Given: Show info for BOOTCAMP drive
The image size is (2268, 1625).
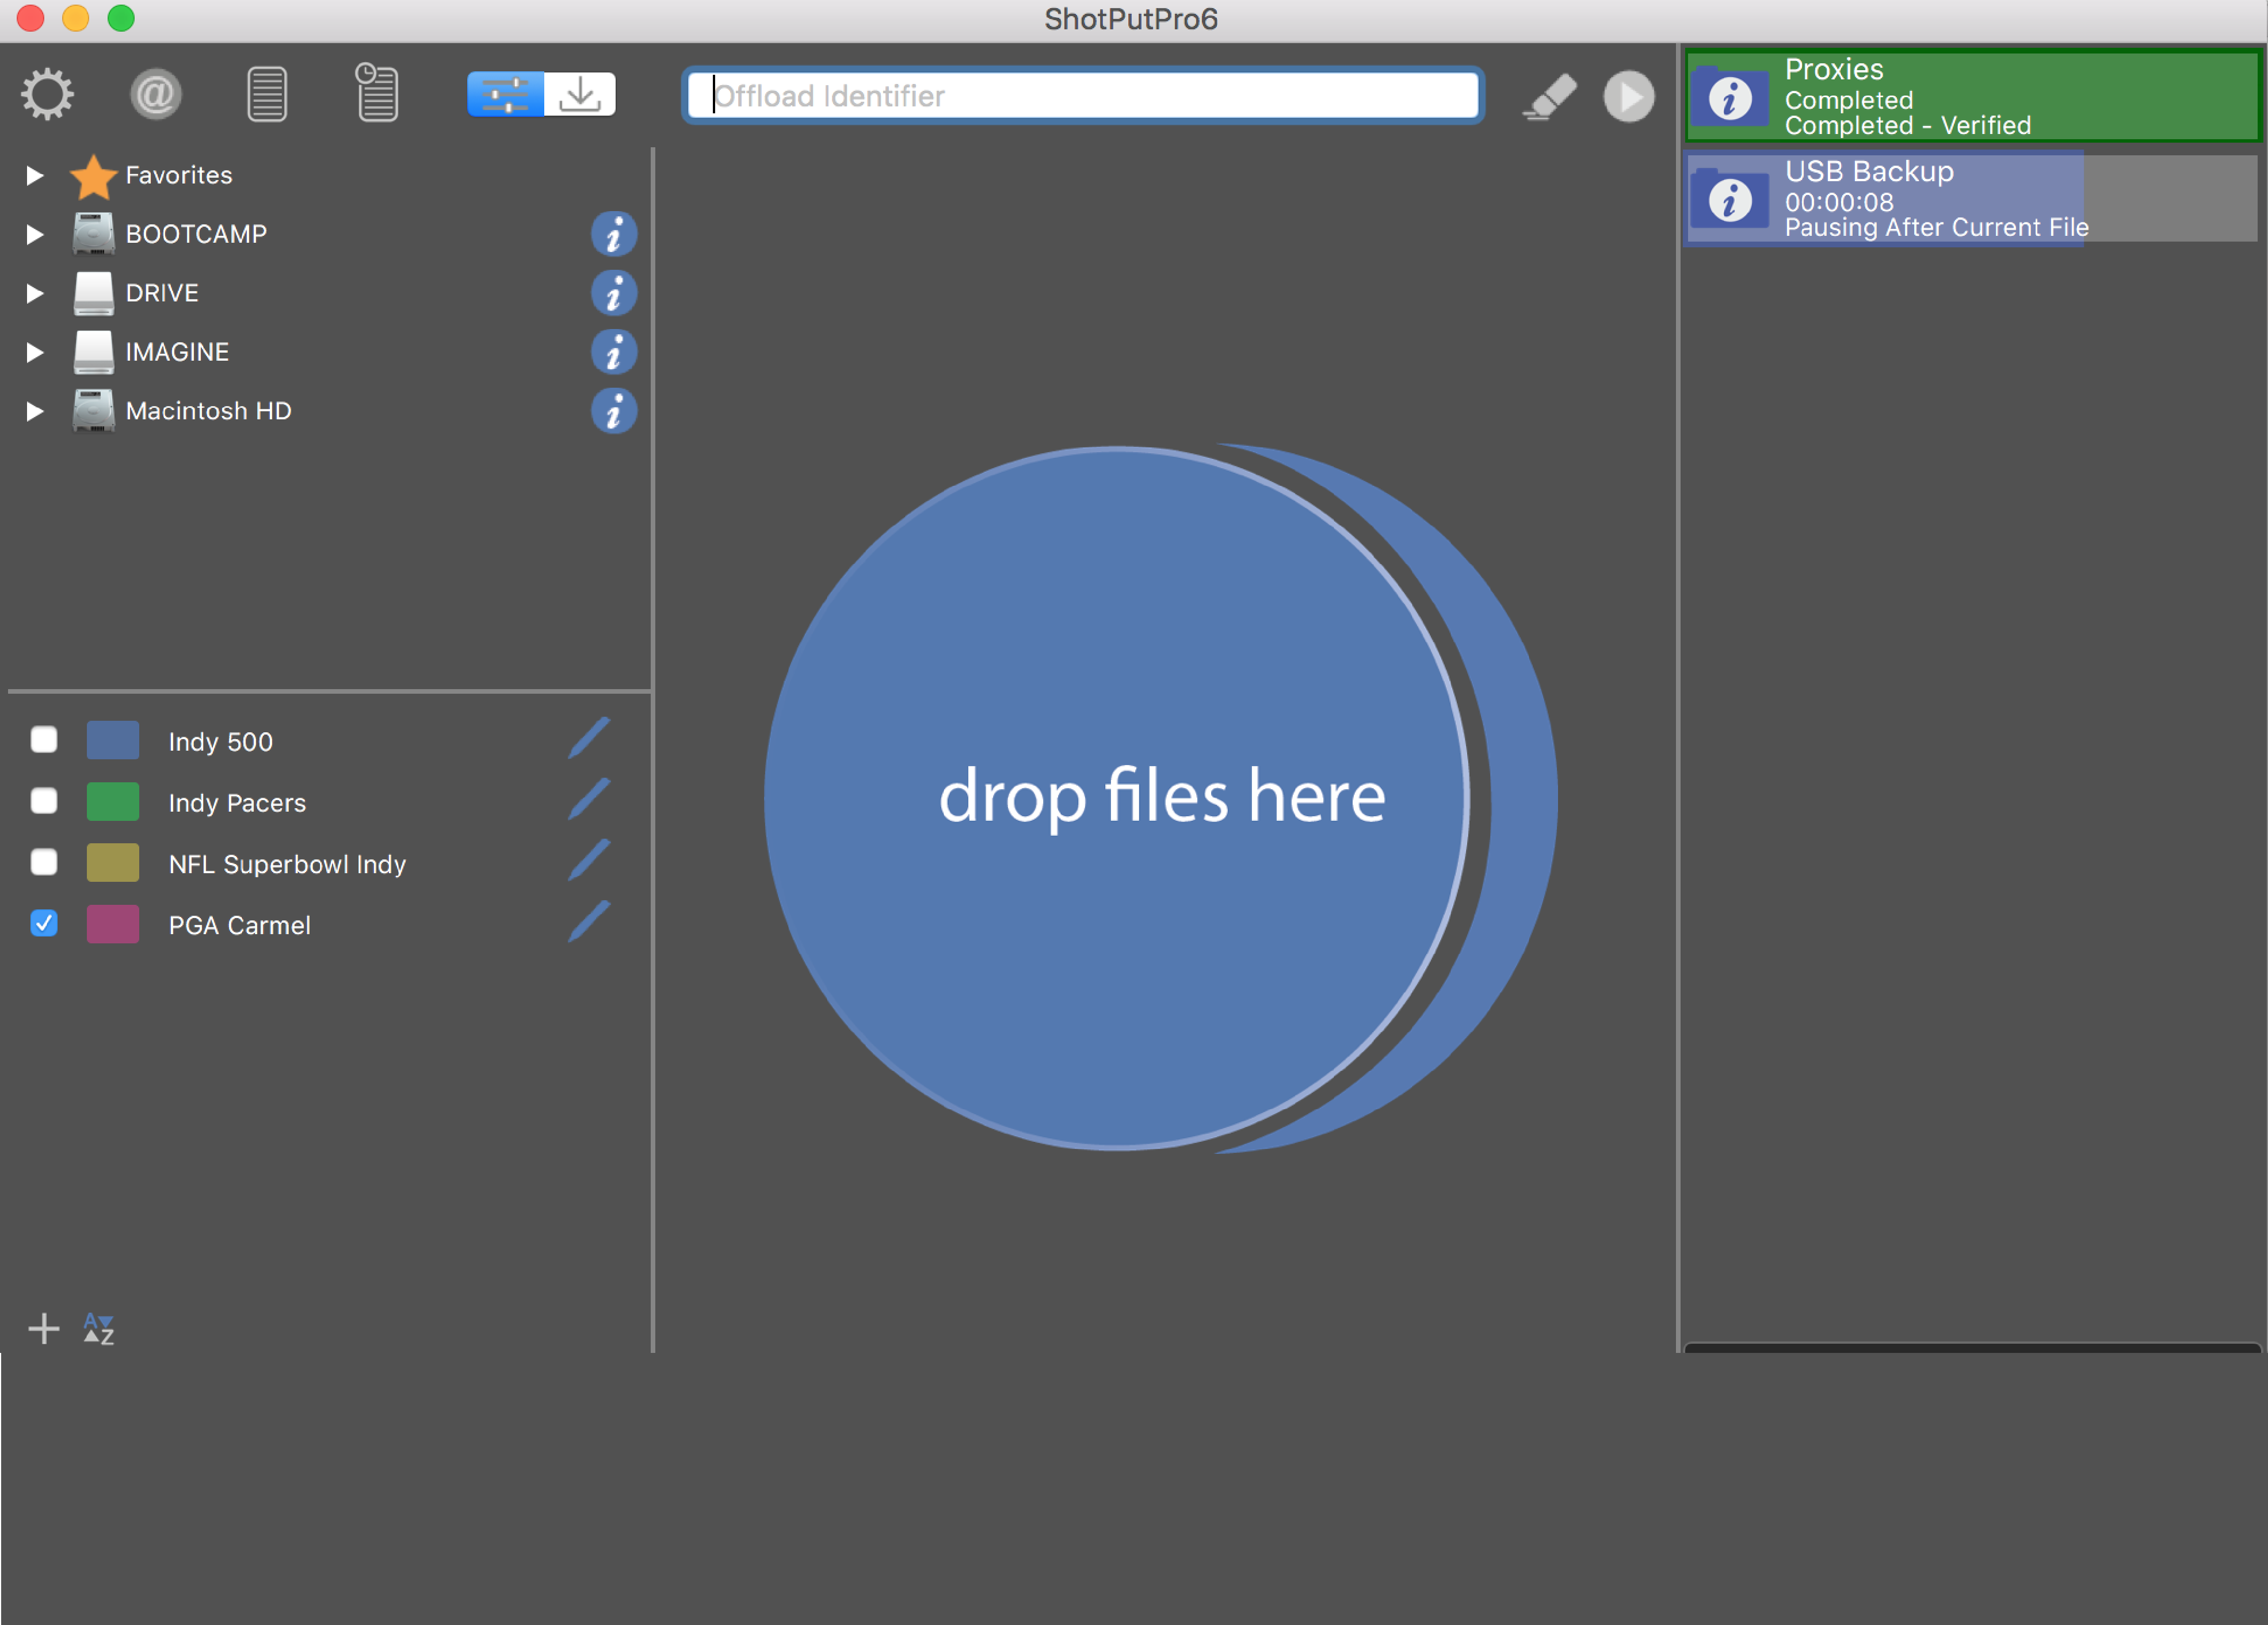Looking at the screenshot, I should click(x=613, y=234).
